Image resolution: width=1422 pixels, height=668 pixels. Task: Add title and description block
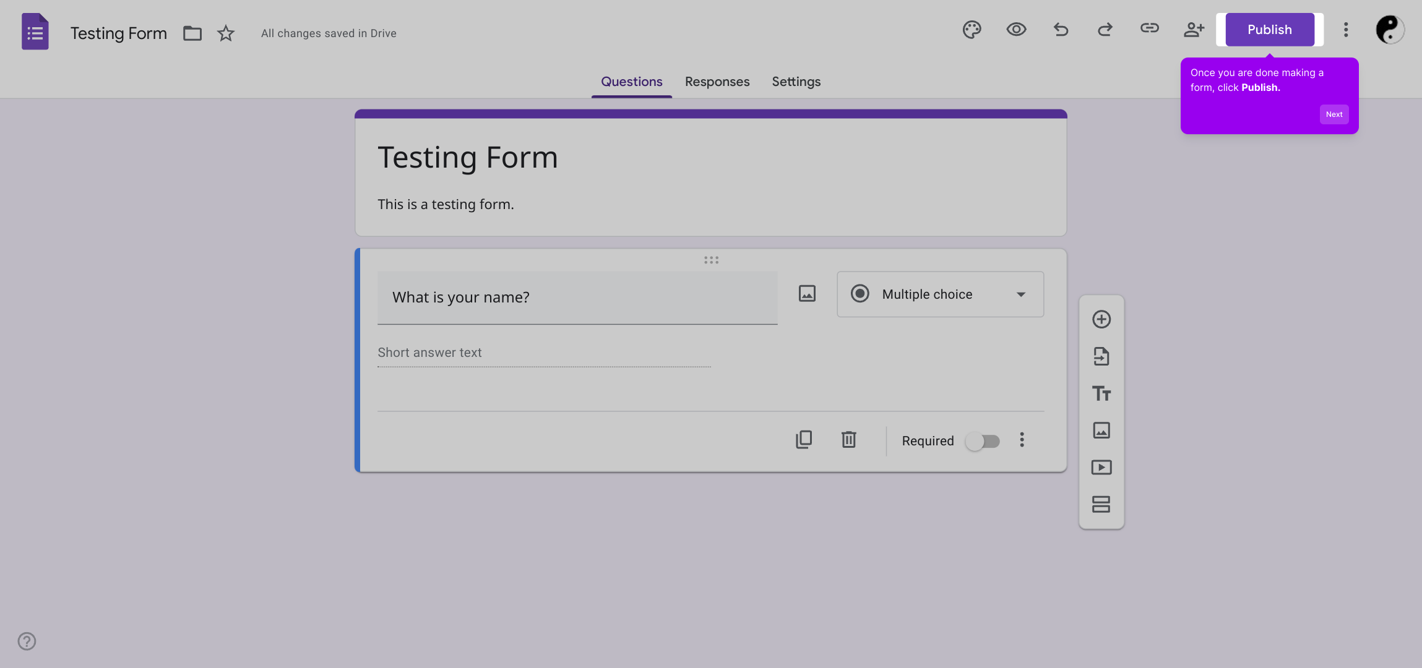(x=1101, y=393)
